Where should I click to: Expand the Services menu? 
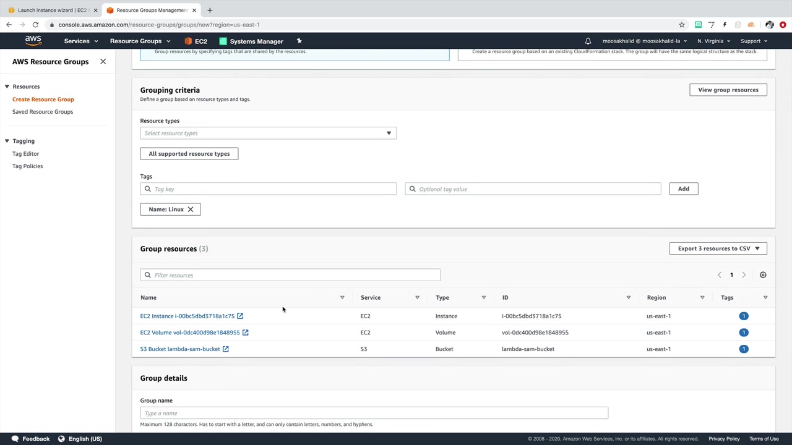click(x=81, y=41)
